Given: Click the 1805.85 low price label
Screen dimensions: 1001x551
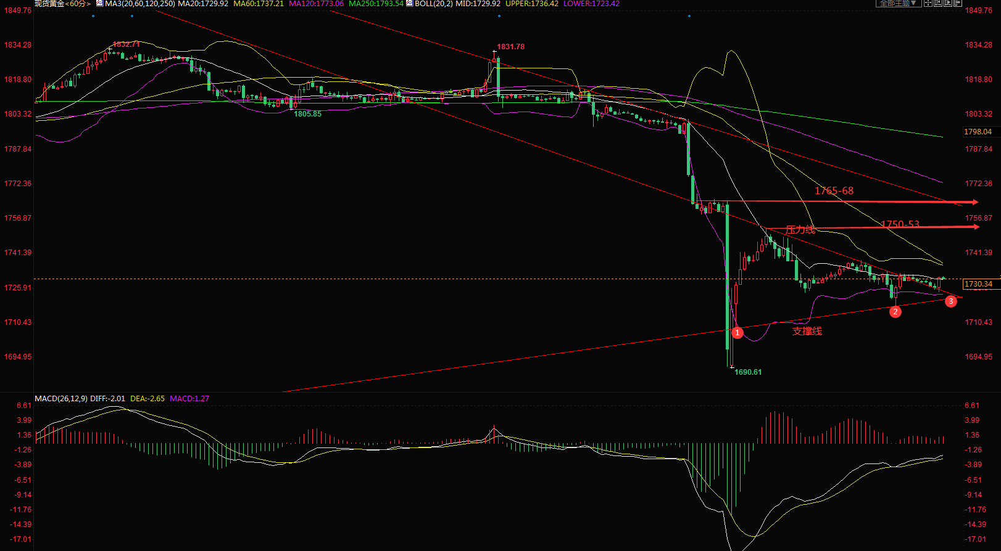Looking at the screenshot, I should [x=307, y=114].
